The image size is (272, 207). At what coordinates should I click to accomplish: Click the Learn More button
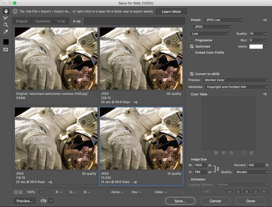coord(171,11)
